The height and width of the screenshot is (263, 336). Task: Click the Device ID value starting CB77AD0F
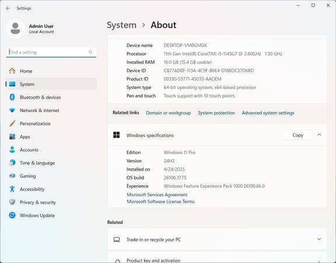pos(209,70)
